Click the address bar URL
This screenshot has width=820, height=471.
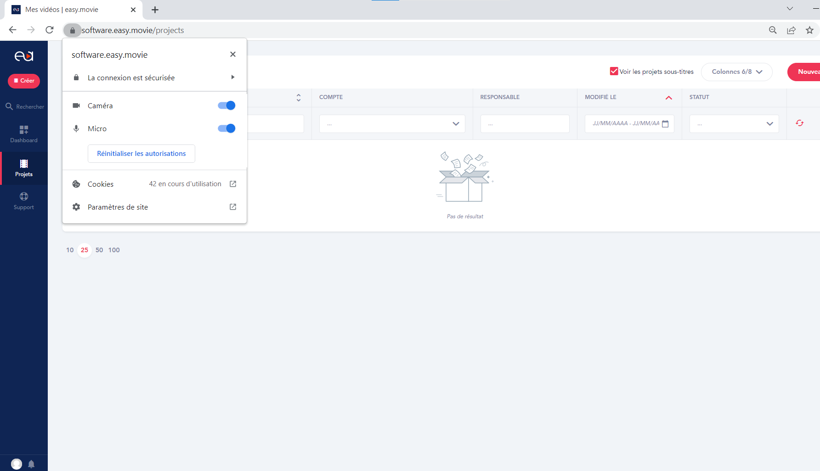(x=133, y=30)
